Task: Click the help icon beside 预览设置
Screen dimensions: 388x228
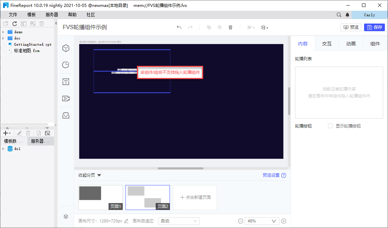Action: [284, 175]
